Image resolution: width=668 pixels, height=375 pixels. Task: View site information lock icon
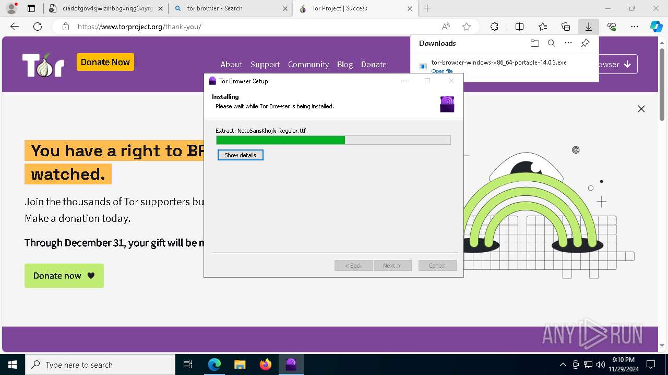(x=66, y=27)
